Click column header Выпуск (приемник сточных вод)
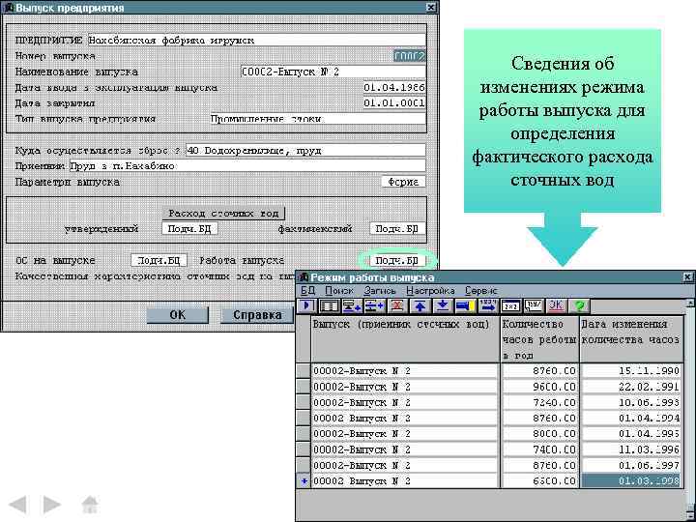Image resolution: width=696 pixels, height=522 pixels. point(405,339)
